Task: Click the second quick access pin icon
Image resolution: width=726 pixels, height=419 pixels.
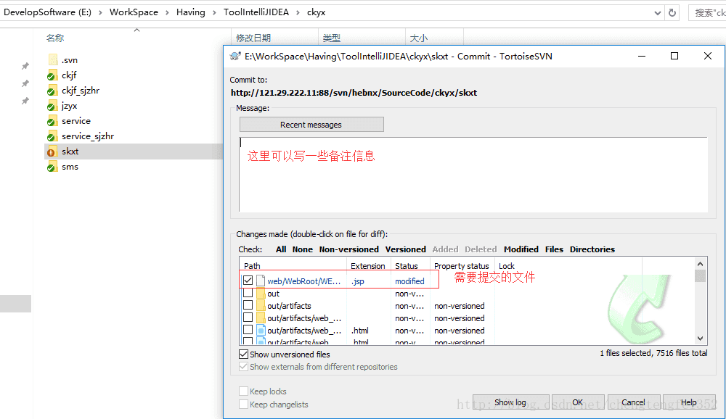Action: coord(25,83)
